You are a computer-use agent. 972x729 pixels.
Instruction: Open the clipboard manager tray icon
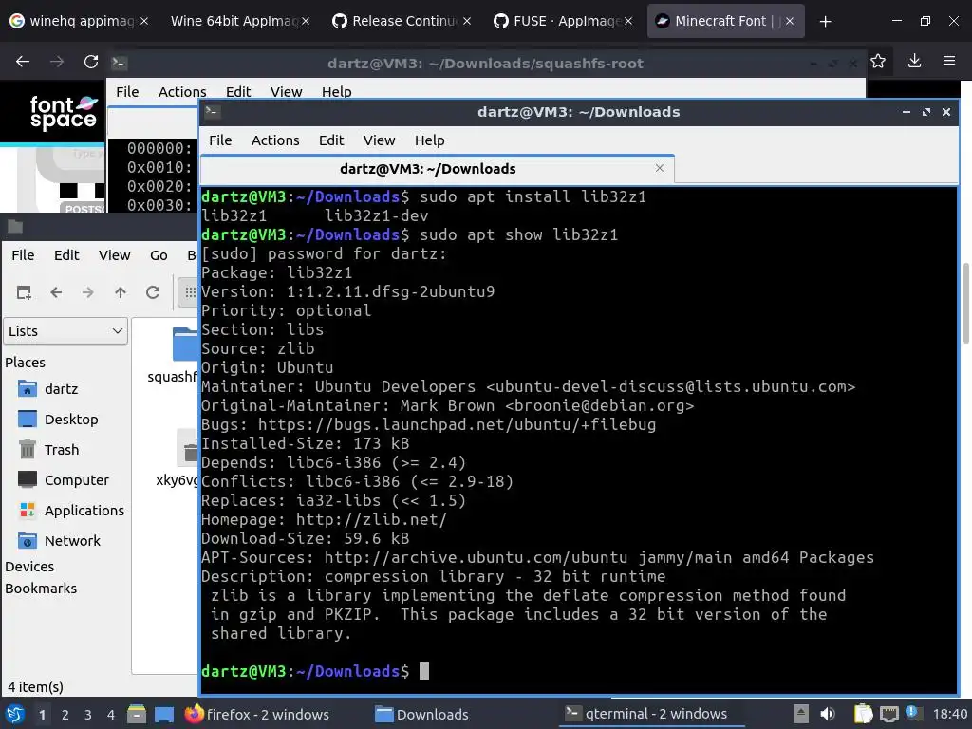coord(863,714)
